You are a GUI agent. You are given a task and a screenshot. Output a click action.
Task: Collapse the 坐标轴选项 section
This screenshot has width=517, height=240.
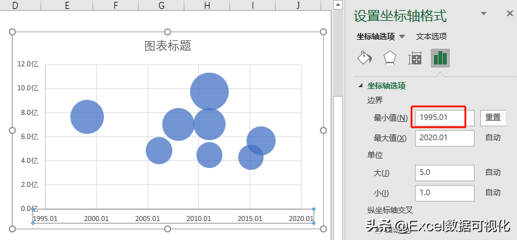click(x=361, y=86)
